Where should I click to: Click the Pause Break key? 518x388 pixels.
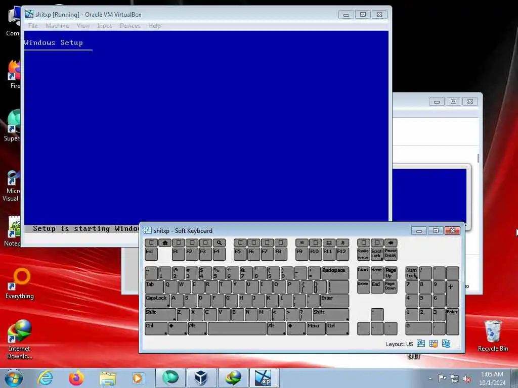click(x=391, y=254)
